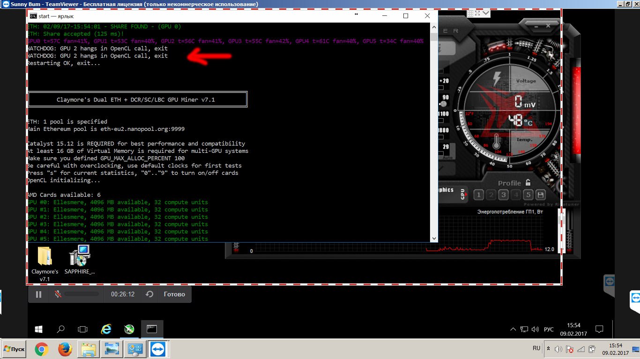This screenshot has width=640, height=359.
Task: Open remote Task View button
Action: point(83,329)
